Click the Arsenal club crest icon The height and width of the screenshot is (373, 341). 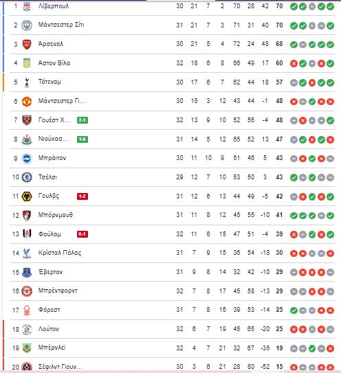pos(27,44)
